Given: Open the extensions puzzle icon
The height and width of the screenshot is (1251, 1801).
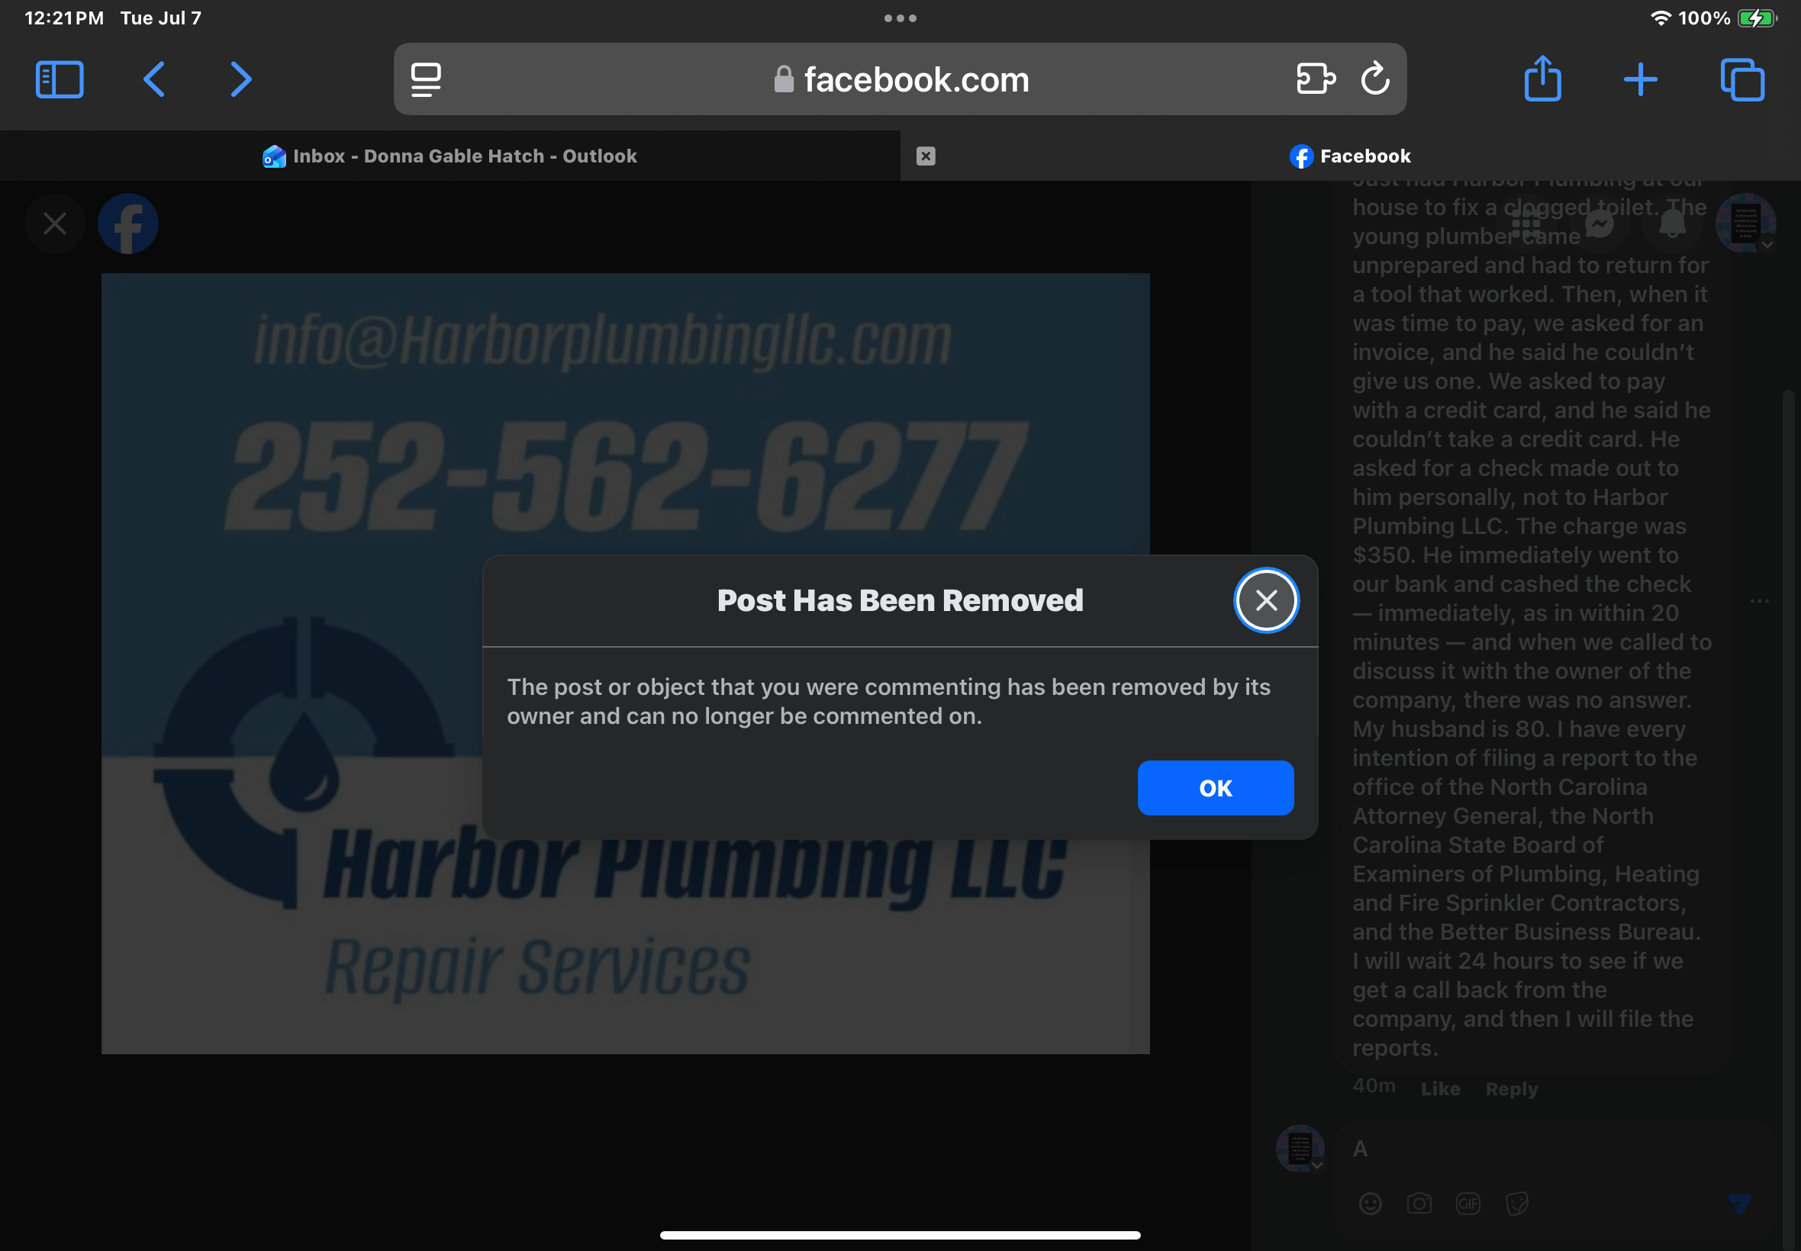Looking at the screenshot, I should coord(1315,79).
